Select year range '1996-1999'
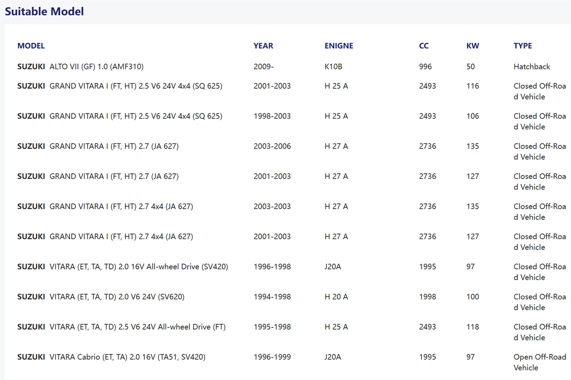Viewport: 571px width, 380px height. tap(272, 357)
